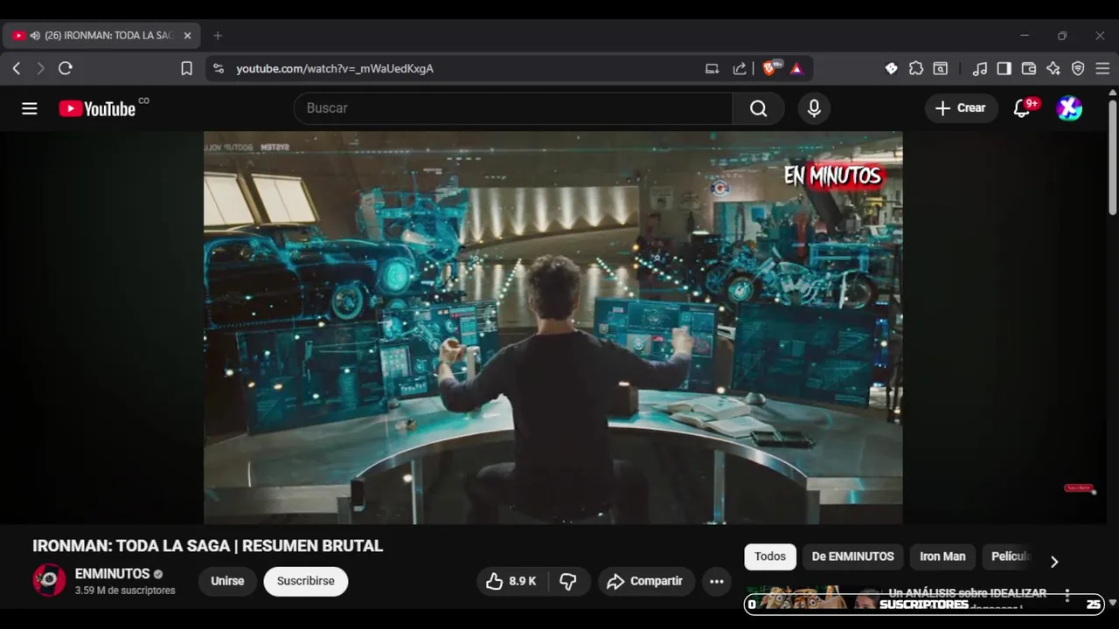
Task: Select the Todos filter chip
Action: tap(770, 556)
